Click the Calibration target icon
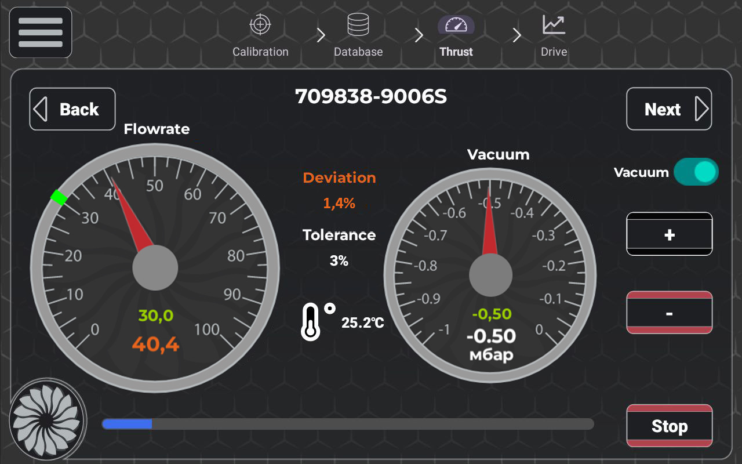 coord(260,25)
